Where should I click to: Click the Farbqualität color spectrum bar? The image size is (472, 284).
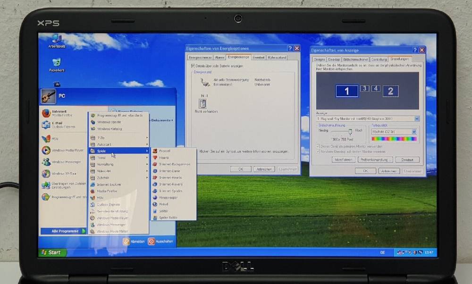394,139
